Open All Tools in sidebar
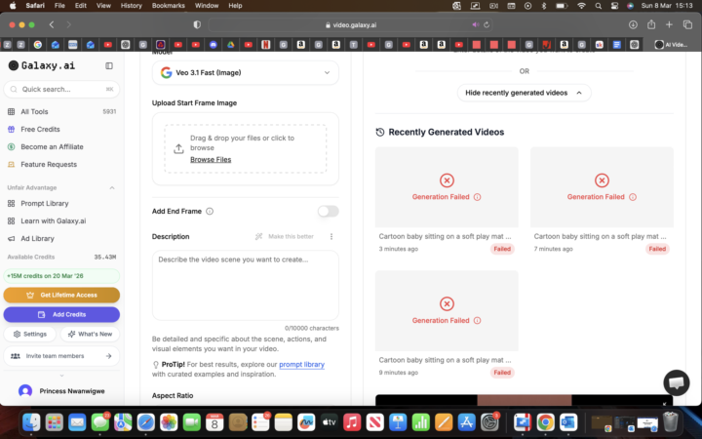This screenshot has height=439, width=702. pos(61,111)
